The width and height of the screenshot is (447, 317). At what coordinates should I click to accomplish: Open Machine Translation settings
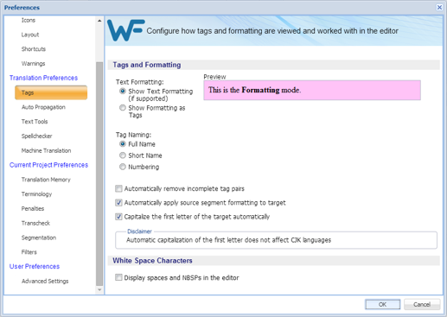pyautogui.click(x=46, y=150)
